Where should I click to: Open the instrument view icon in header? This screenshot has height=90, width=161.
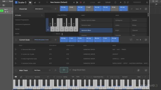tap(35, 2)
